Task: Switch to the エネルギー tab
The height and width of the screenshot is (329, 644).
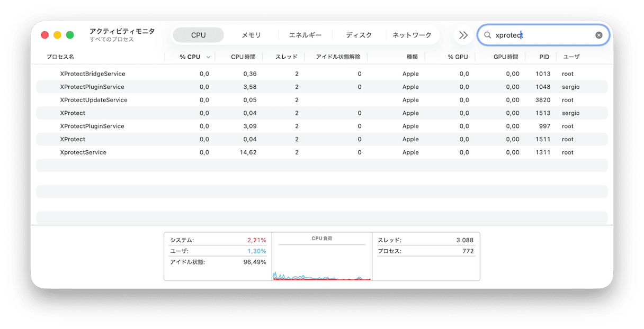Action: (306, 35)
